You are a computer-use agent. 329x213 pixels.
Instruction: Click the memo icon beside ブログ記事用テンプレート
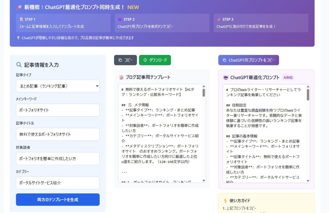pyautogui.click(x=122, y=77)
